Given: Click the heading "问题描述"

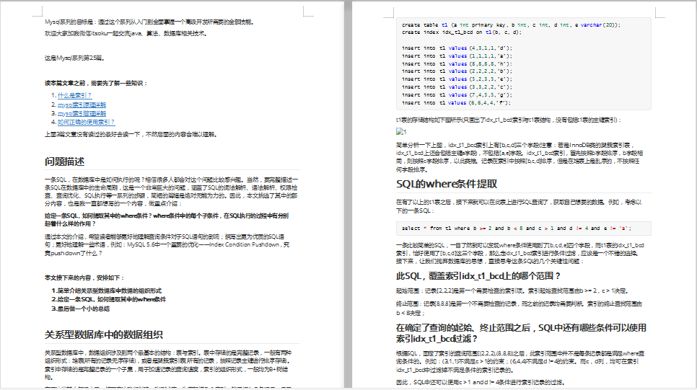Looking at the screenshot, I should click(64, 161).
